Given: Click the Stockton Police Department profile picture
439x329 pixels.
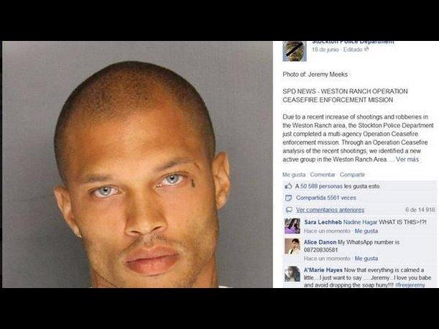Looking at the screenshot, I should pyautogui.click(x=295, y=51).
